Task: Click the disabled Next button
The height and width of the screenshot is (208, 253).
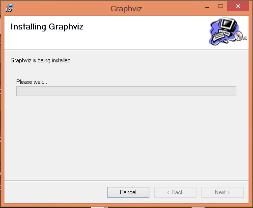Action: coord(223,192)
